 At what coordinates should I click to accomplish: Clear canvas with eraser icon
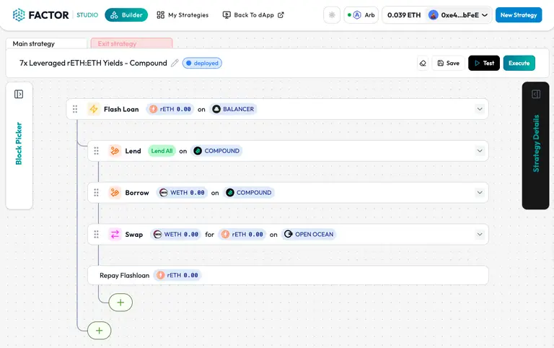coord(423,64)
